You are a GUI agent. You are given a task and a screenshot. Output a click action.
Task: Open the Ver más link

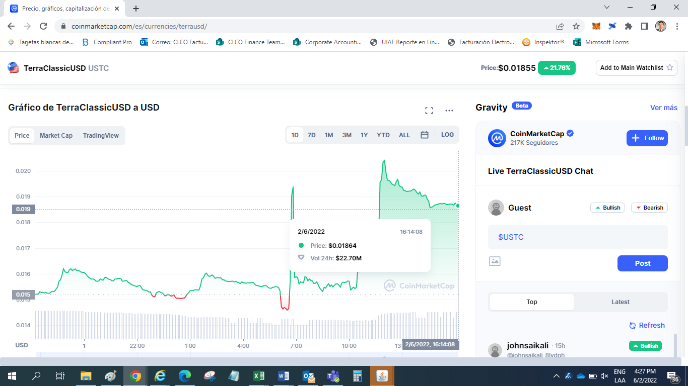click(x=663, y=108)
